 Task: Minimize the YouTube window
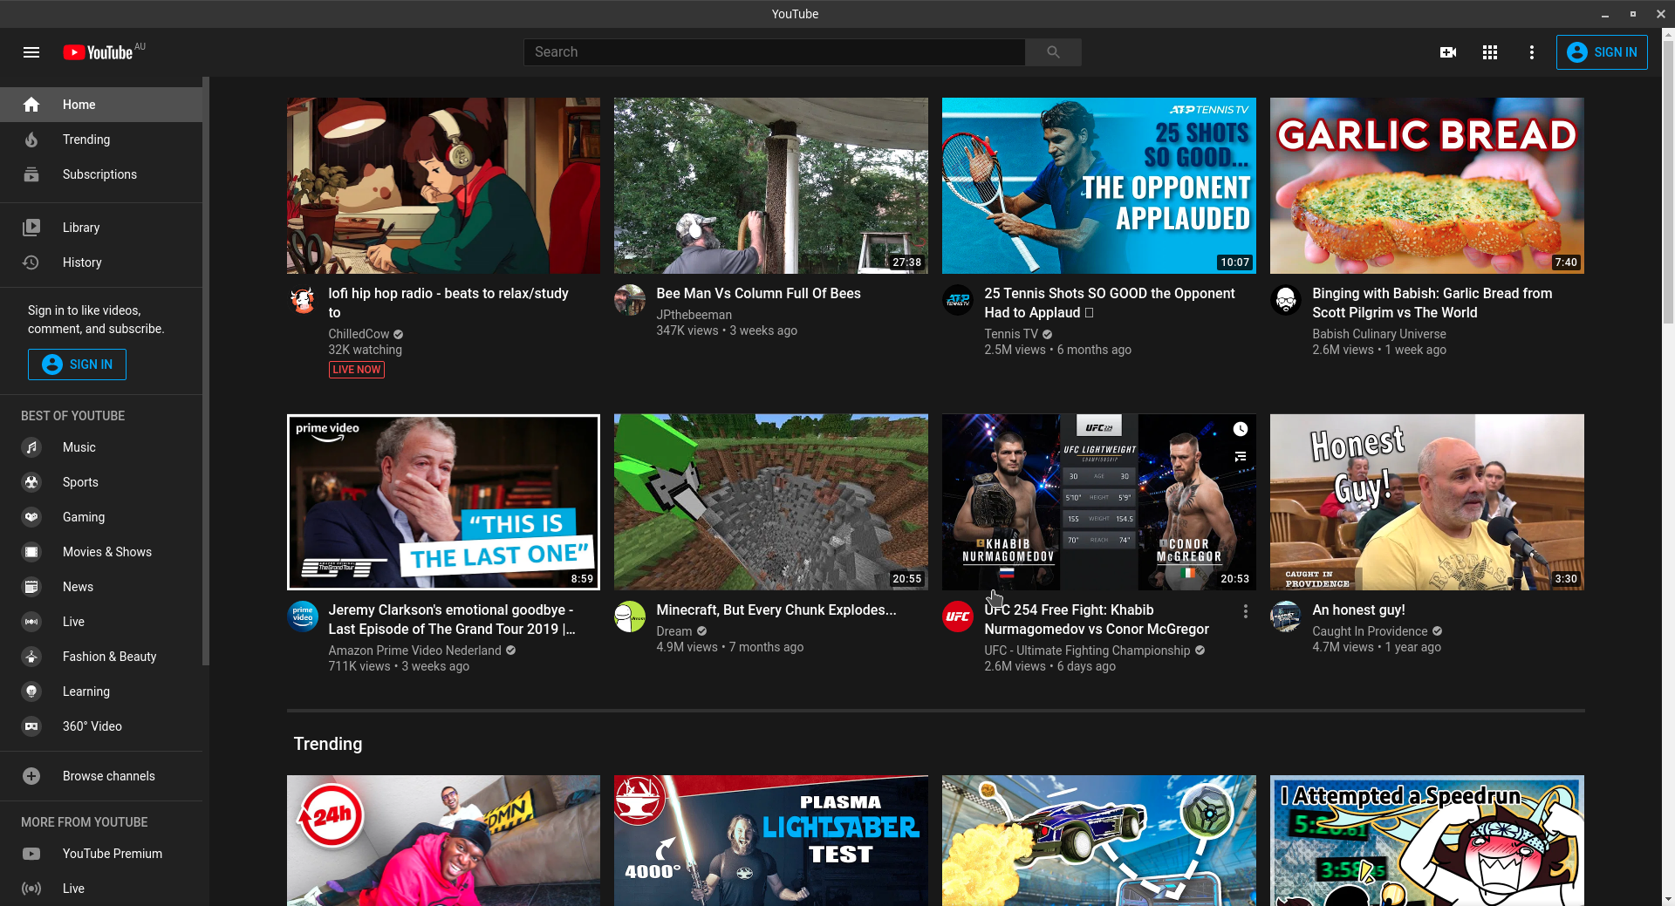1605,14
